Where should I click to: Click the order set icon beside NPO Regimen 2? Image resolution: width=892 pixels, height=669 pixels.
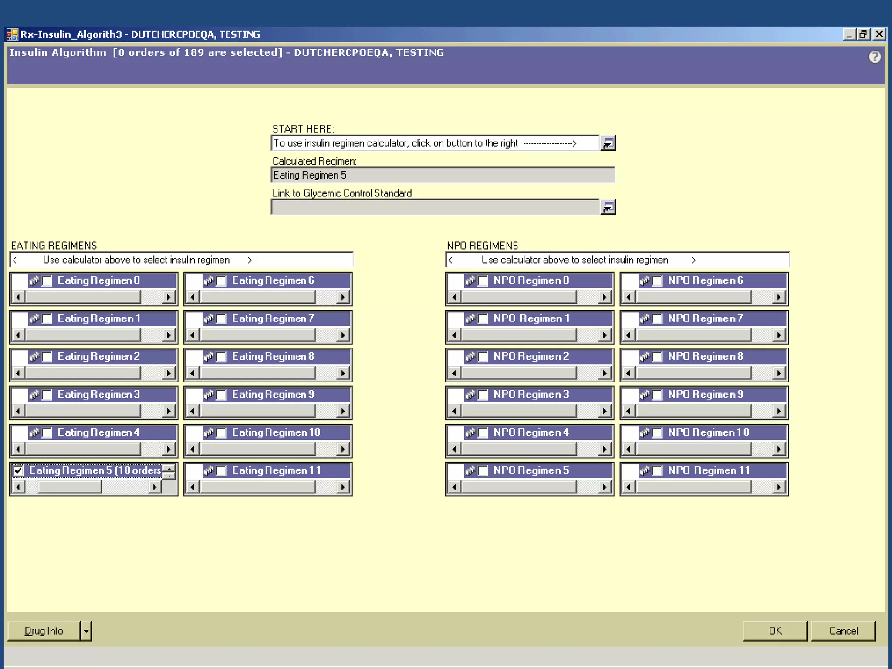coord(470,357)
